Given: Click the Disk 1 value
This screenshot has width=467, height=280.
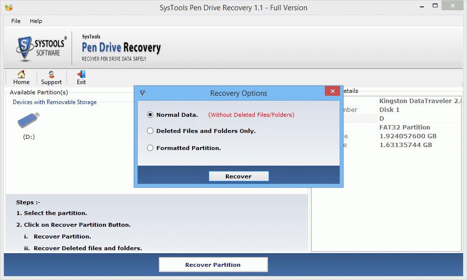Looking at the screenshot, I should (389, 109).
